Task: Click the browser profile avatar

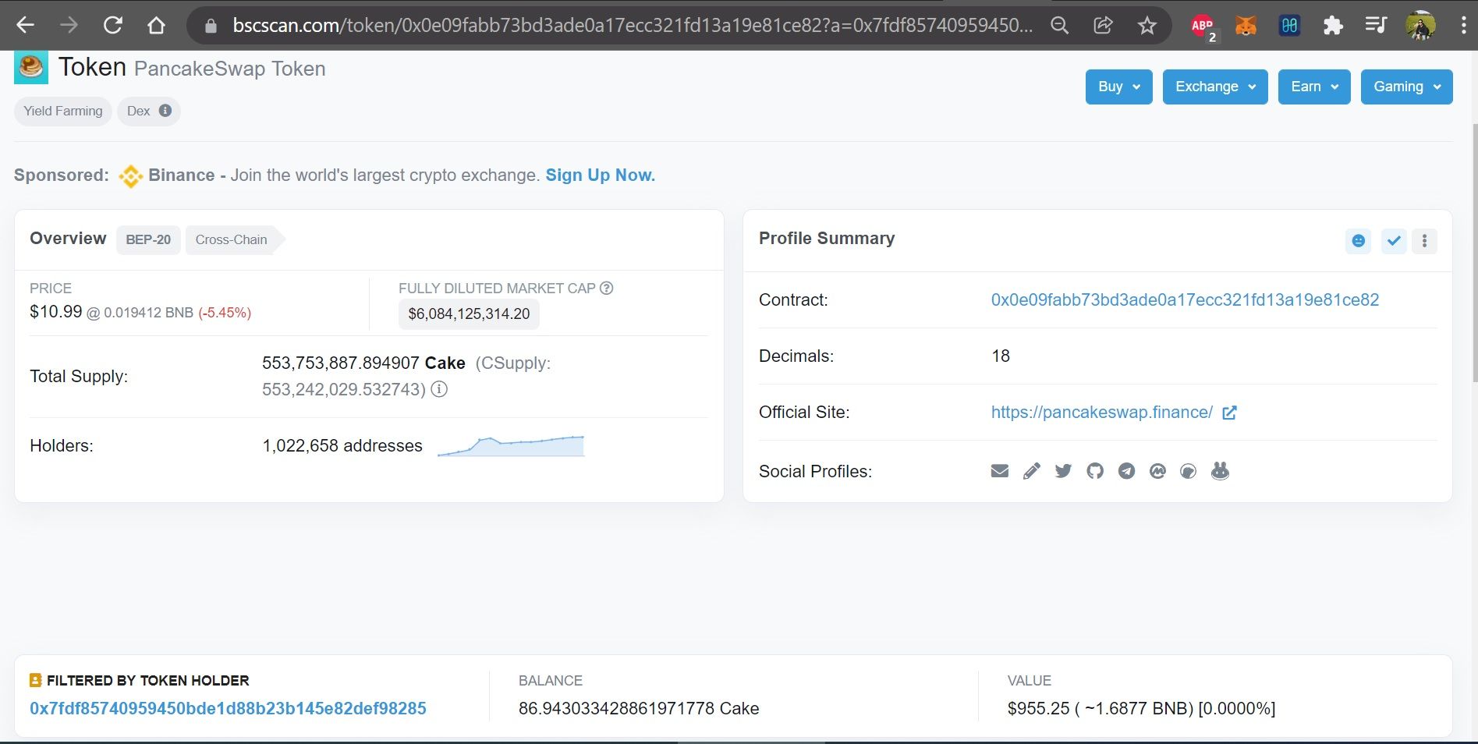Action: [1420, 26]
